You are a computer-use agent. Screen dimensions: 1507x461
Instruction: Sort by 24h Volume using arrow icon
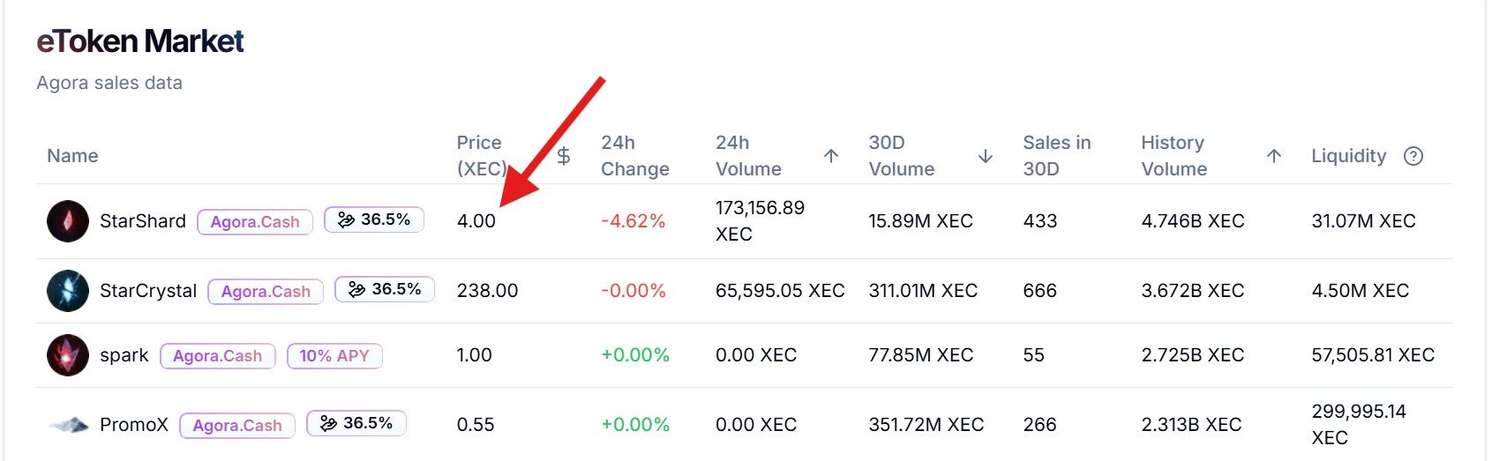pos(830,156)
